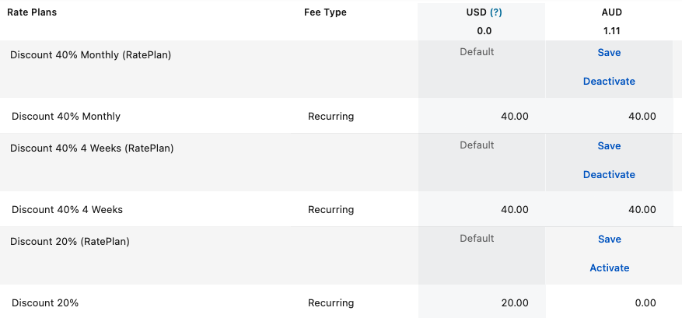
Task: Select the Discount 40% 4 Weeks (RatePlan) row title
Action: click(x=92, y=149)
